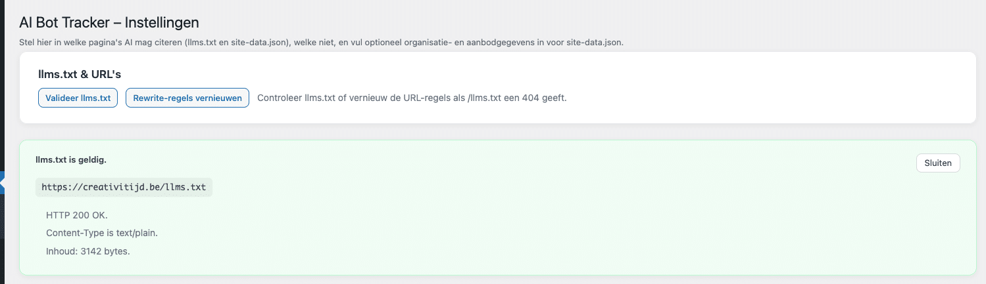Click empty space in the green validation notice

tap(526, 223)
